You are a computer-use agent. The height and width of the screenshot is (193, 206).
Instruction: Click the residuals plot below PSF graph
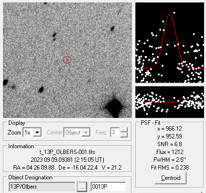[x=169, y=102]
